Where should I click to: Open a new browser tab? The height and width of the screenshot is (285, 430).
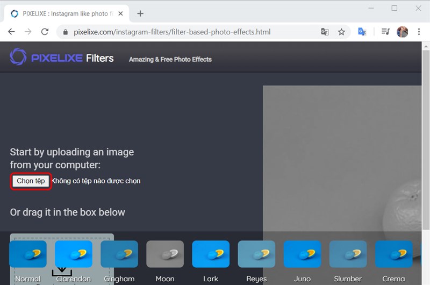tap(140, 13)
